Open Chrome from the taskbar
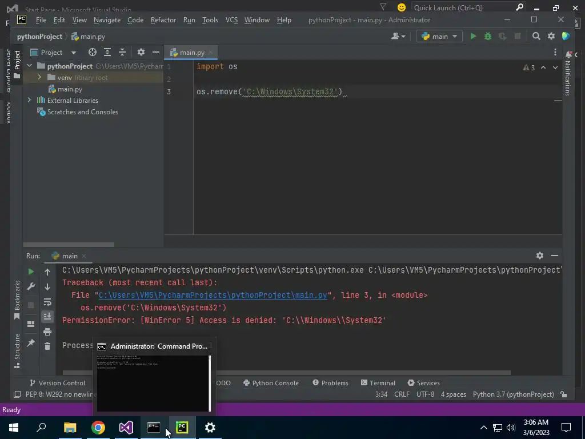Screen dimensions: 585x439 point(98,428)
